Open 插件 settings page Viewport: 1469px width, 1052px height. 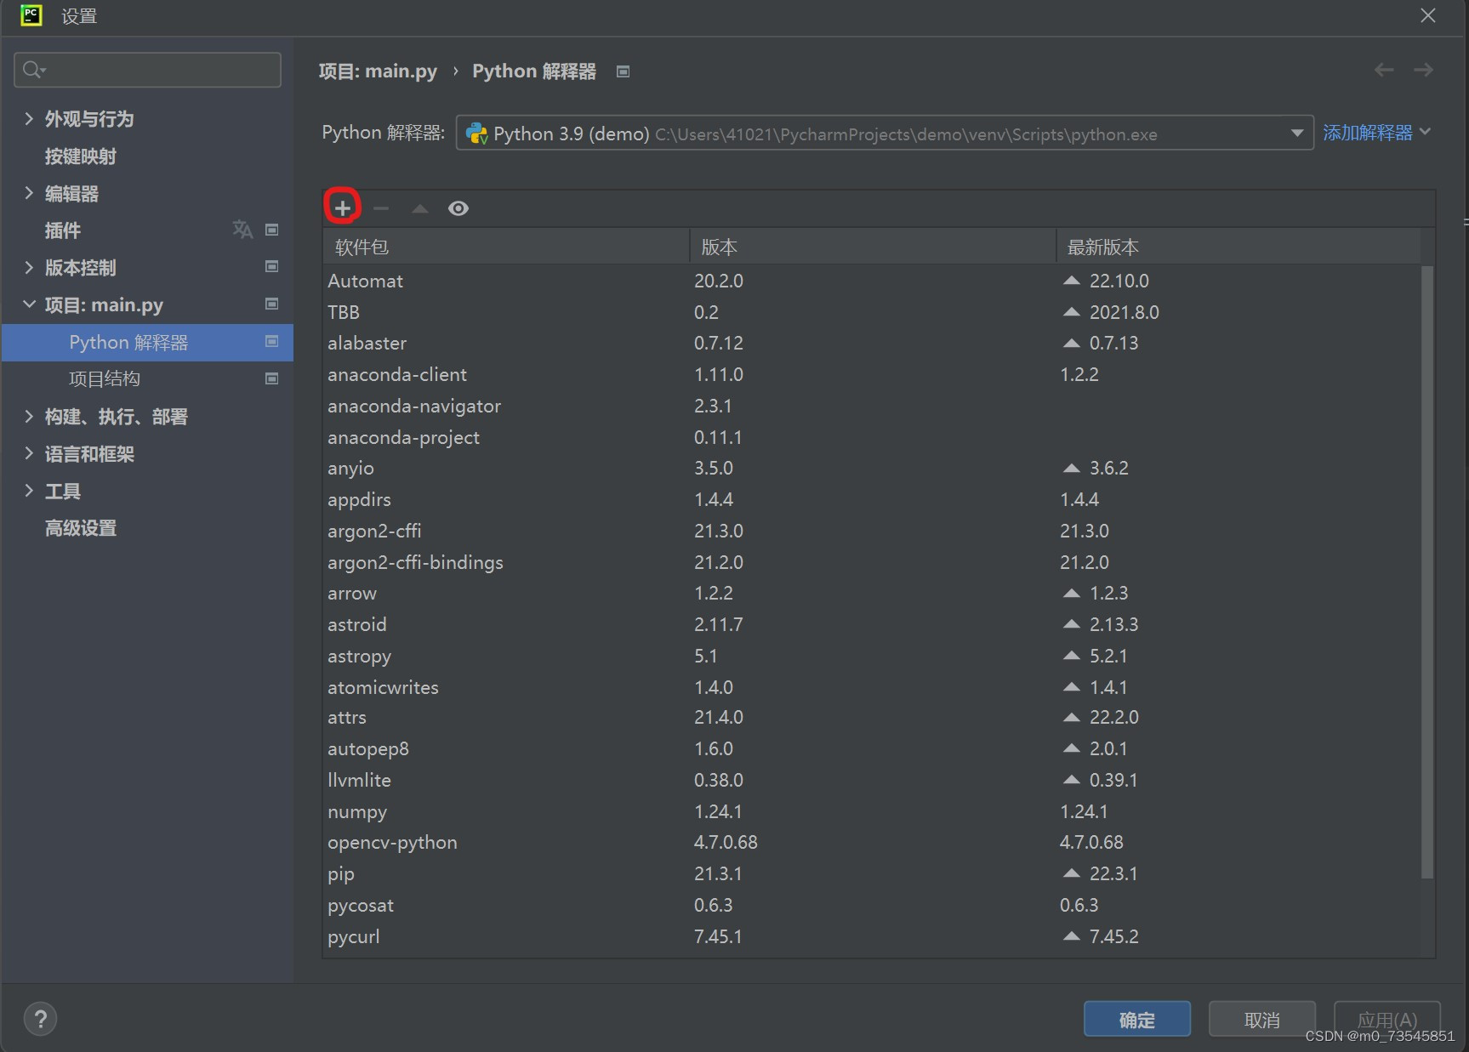tap(63, 230)
